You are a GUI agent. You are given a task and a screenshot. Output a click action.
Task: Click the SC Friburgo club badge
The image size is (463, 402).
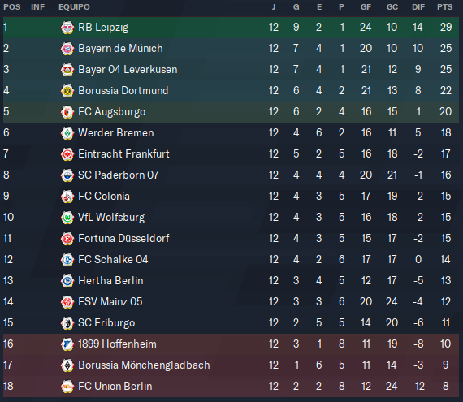(x=67, y=323)
